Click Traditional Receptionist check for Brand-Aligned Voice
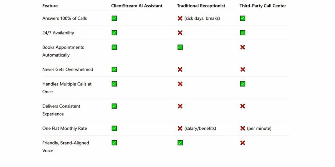The image size is (335, 167). 180,143
